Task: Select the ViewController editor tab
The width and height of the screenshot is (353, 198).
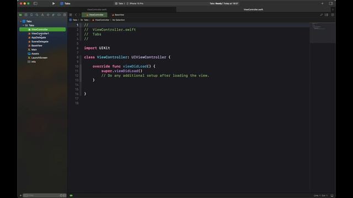Action: [94, 15]
